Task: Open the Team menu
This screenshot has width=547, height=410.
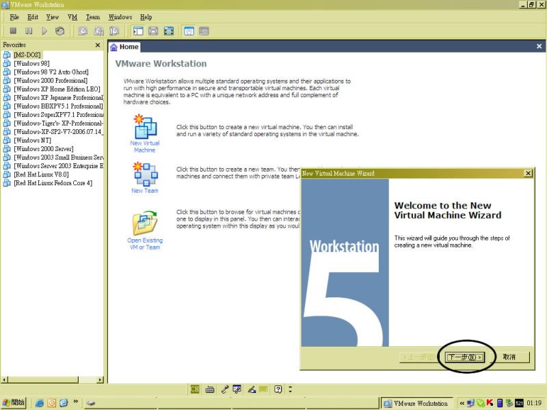Action: pos(93,17)
